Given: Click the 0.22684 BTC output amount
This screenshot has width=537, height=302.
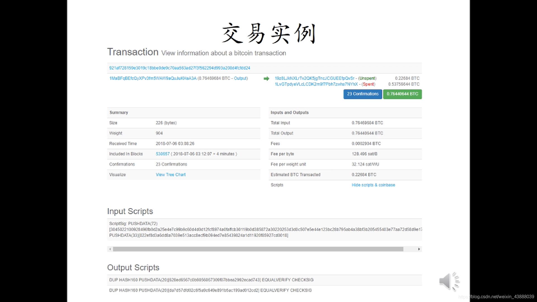Looking at the screenshot, I should pyautogui.click(x=407, y=78).
